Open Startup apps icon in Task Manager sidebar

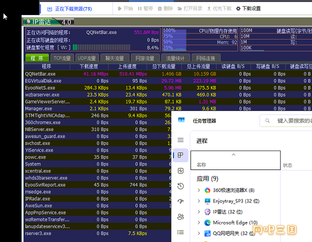[x=180, y=201]
